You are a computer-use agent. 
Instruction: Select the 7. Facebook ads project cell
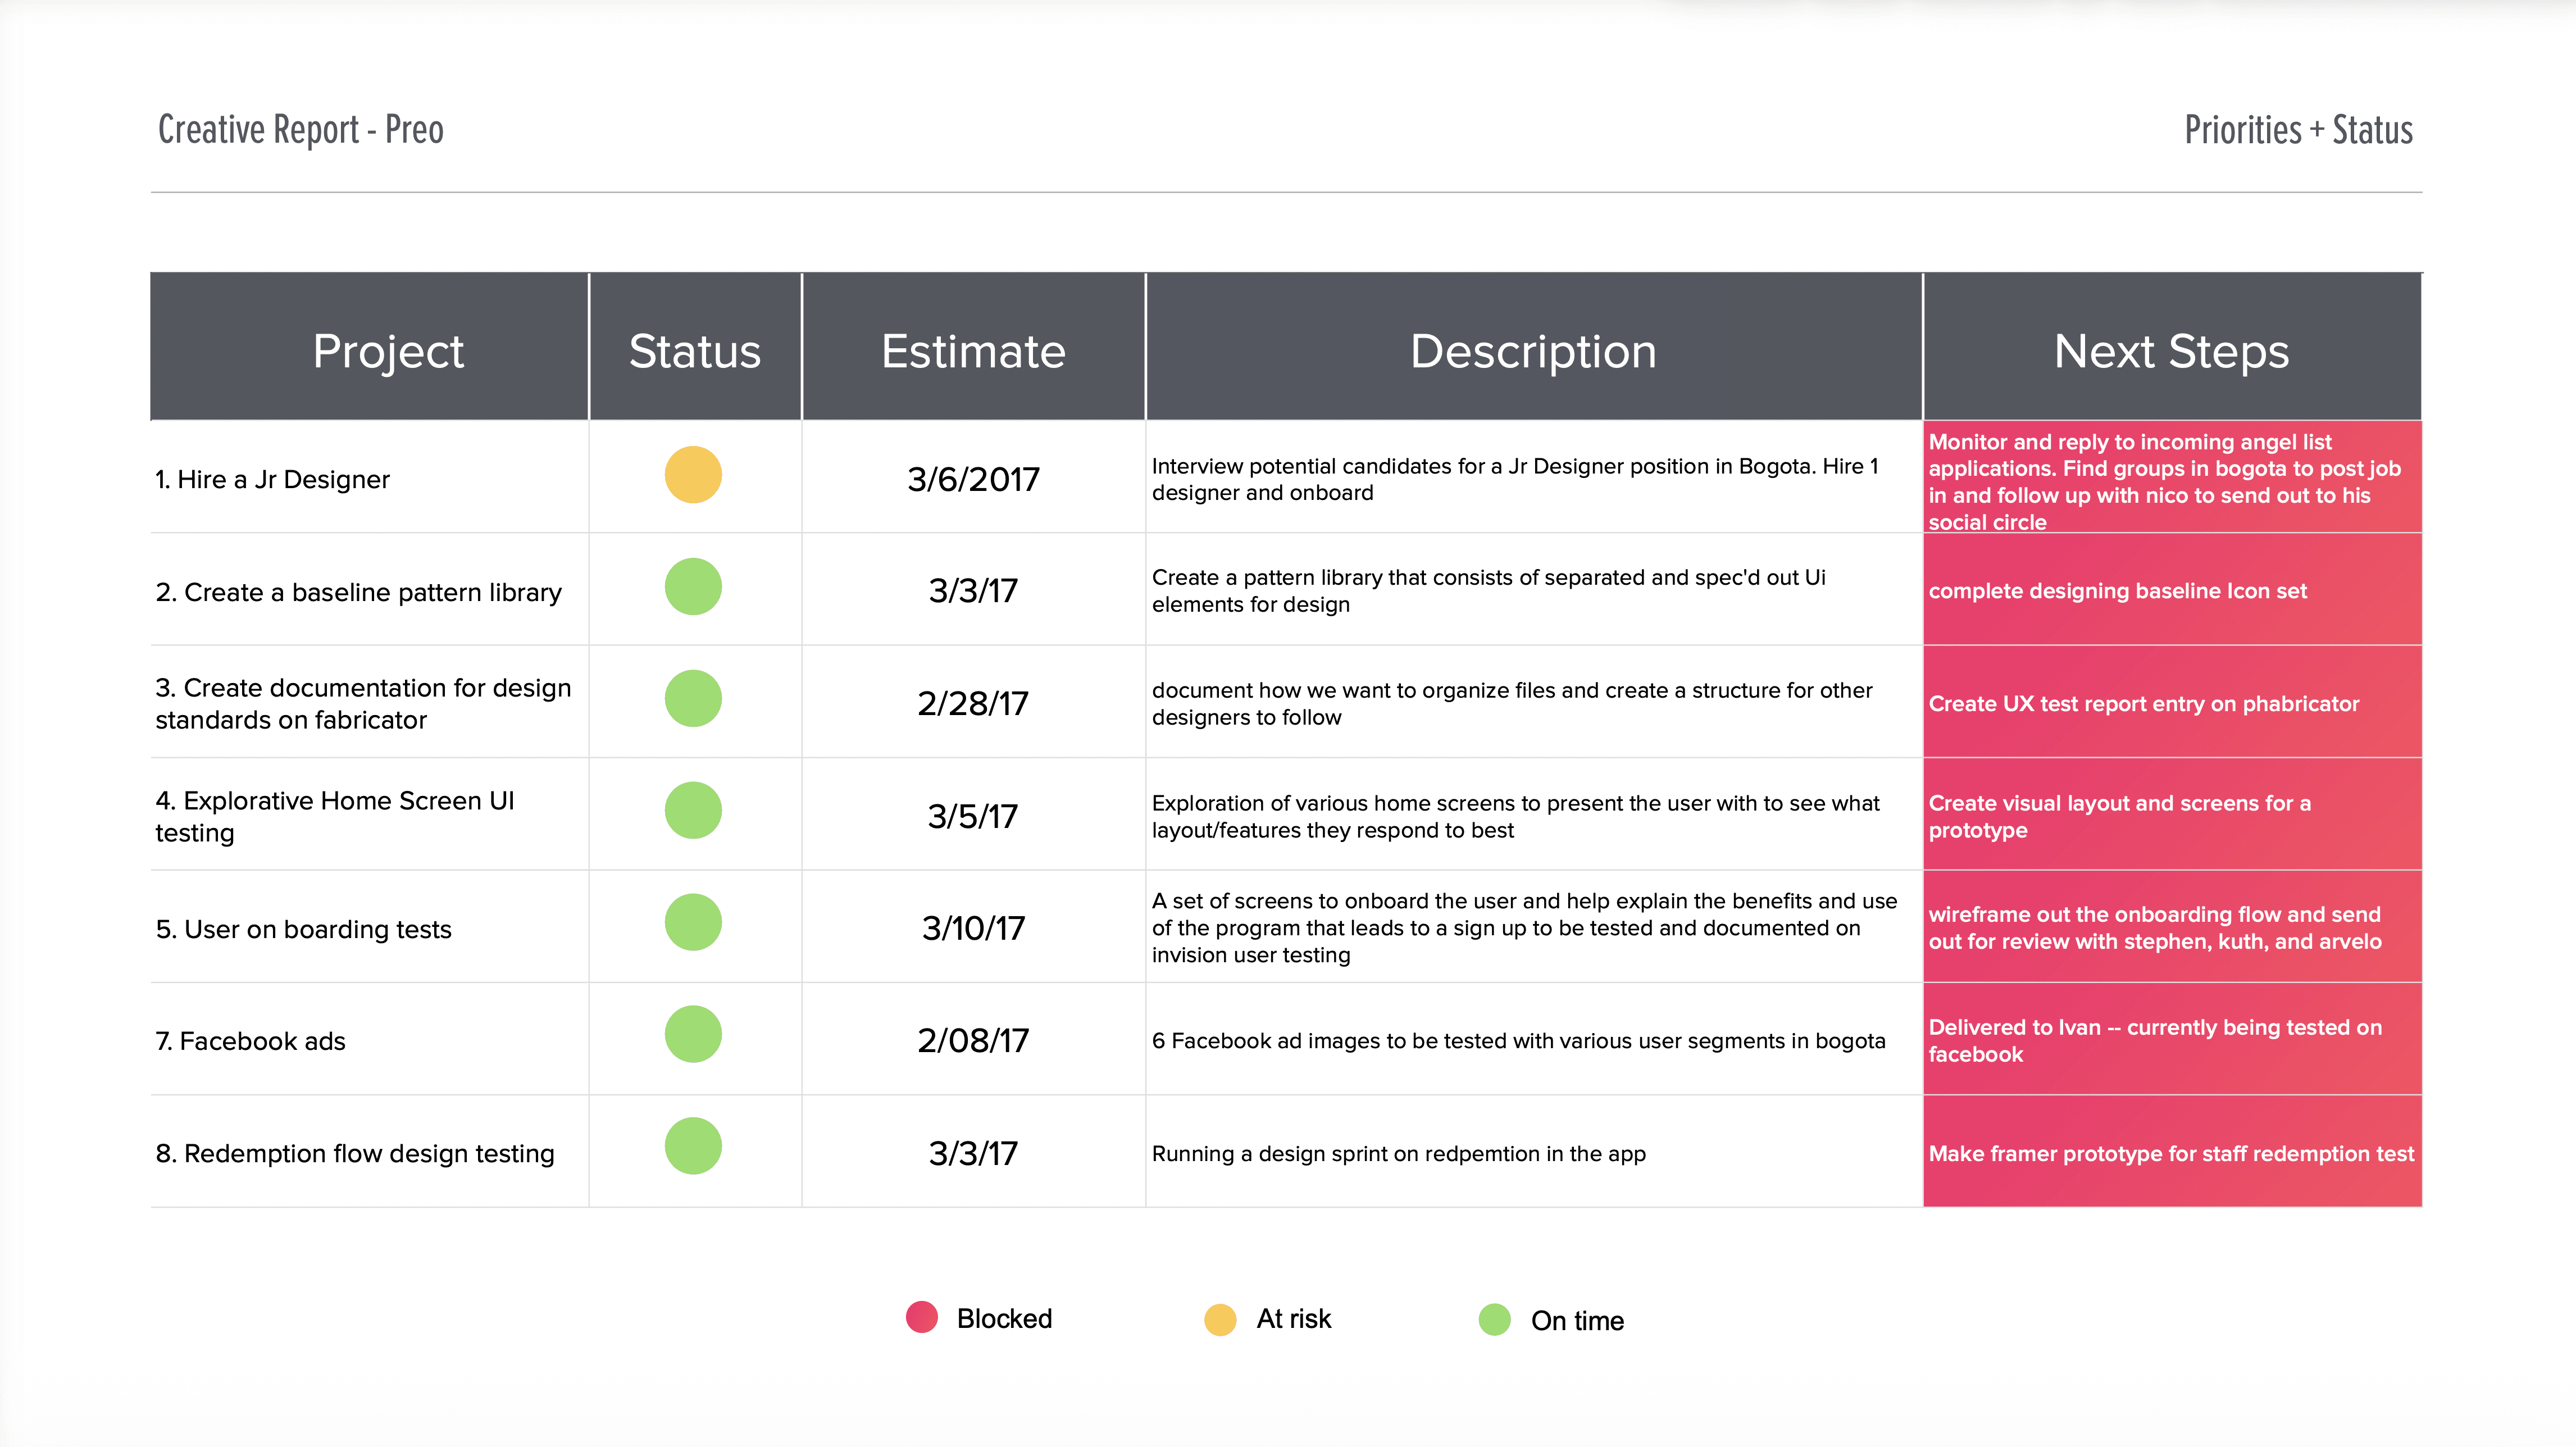pos(251,1042)
